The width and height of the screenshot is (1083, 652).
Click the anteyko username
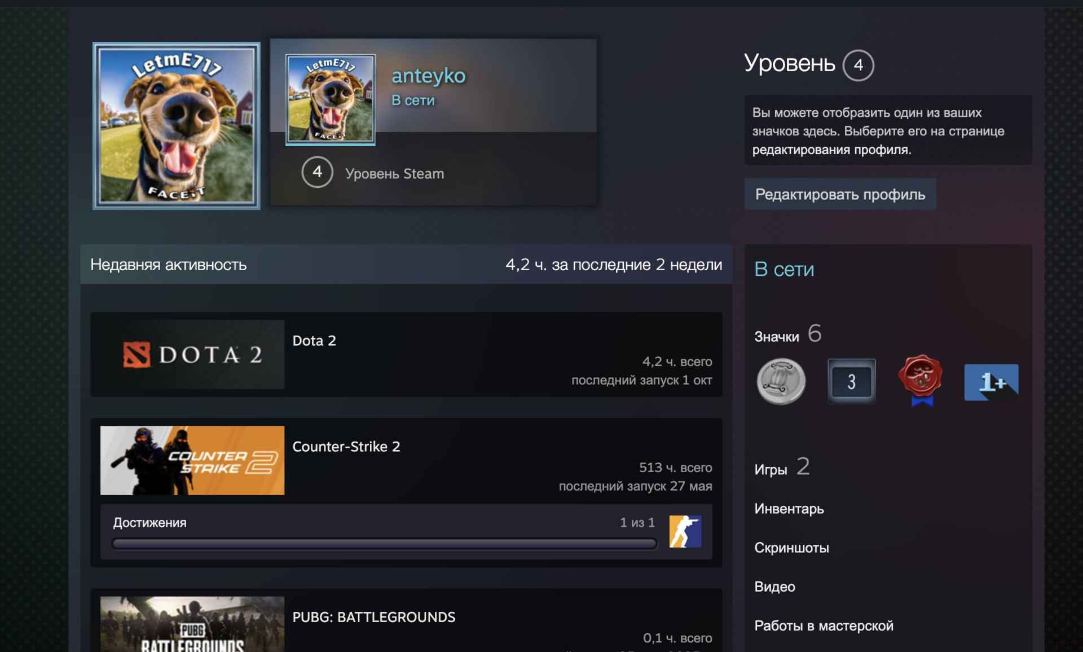(x=429, y=76)
